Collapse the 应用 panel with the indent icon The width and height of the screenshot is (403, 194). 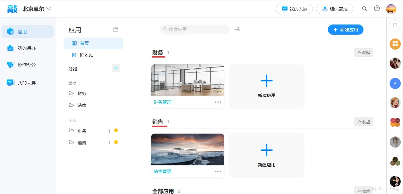[115, 29]
